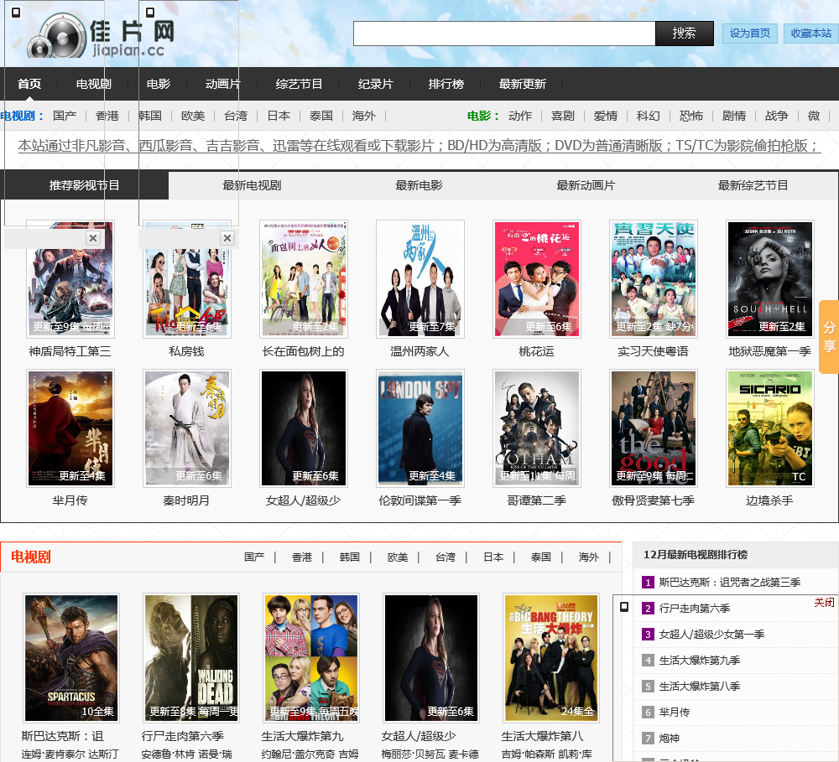Image resolution: width=839 pixels, height=762 pixels.
Task: Click 欧美 in top TV subcategory bar
Action: [x=193, y=116]
